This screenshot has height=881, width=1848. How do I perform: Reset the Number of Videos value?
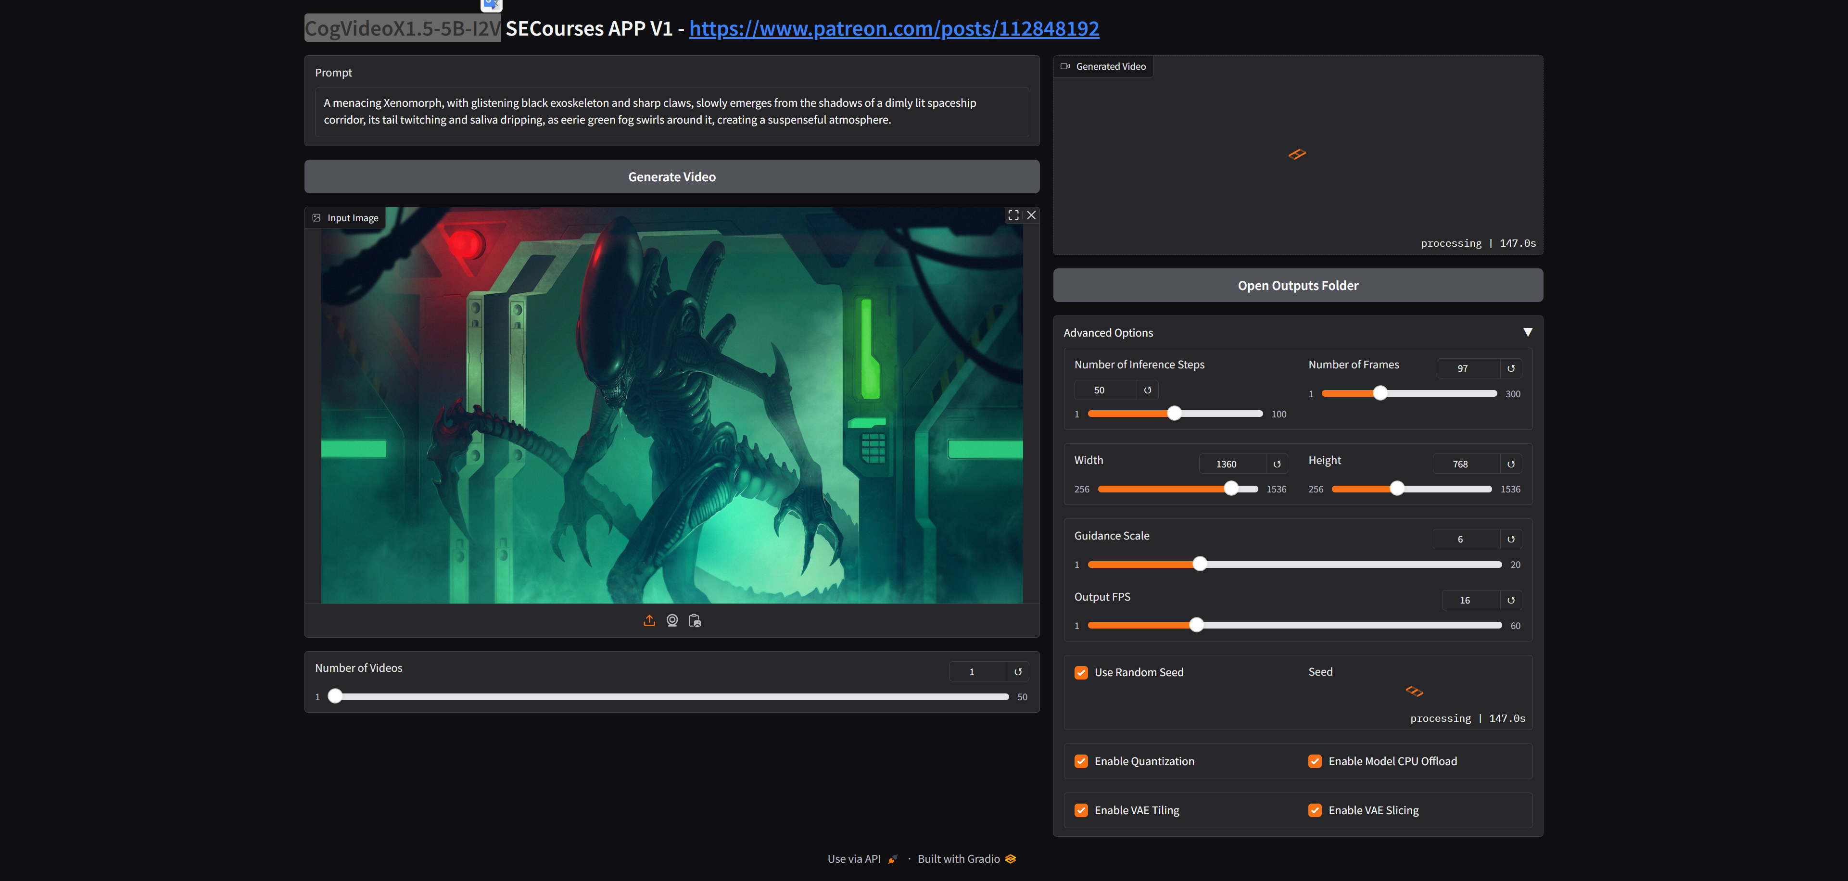pyautogui.click(x=1017, y=672)
